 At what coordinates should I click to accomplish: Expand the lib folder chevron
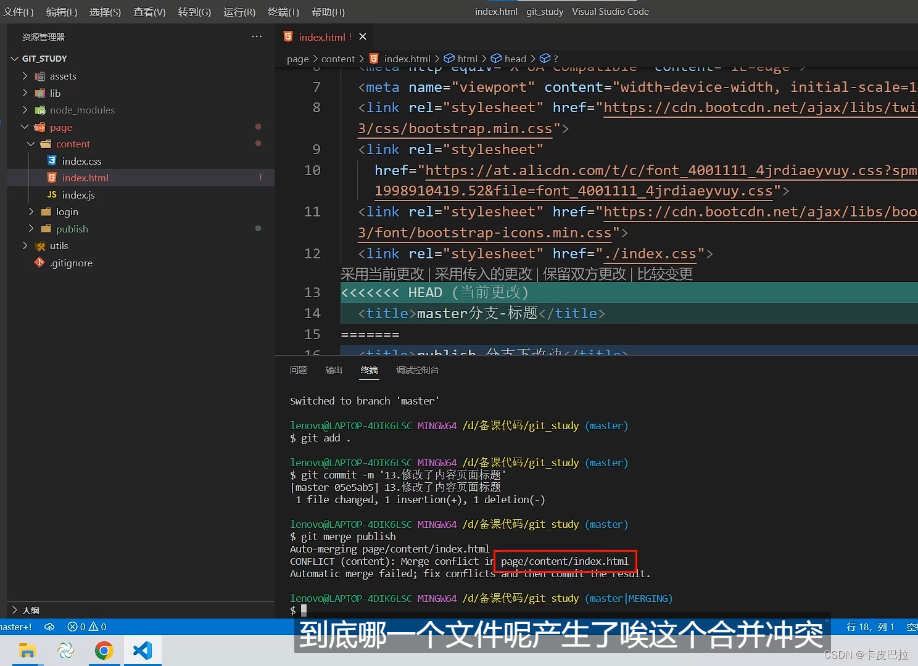(x=25, y=92)
